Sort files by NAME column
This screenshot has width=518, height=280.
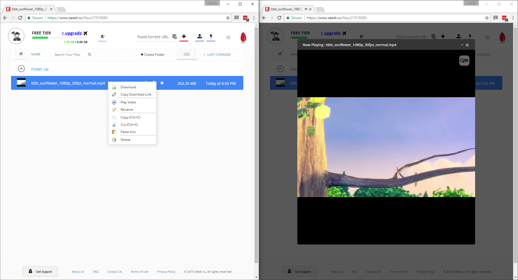[x=36, y=54]
